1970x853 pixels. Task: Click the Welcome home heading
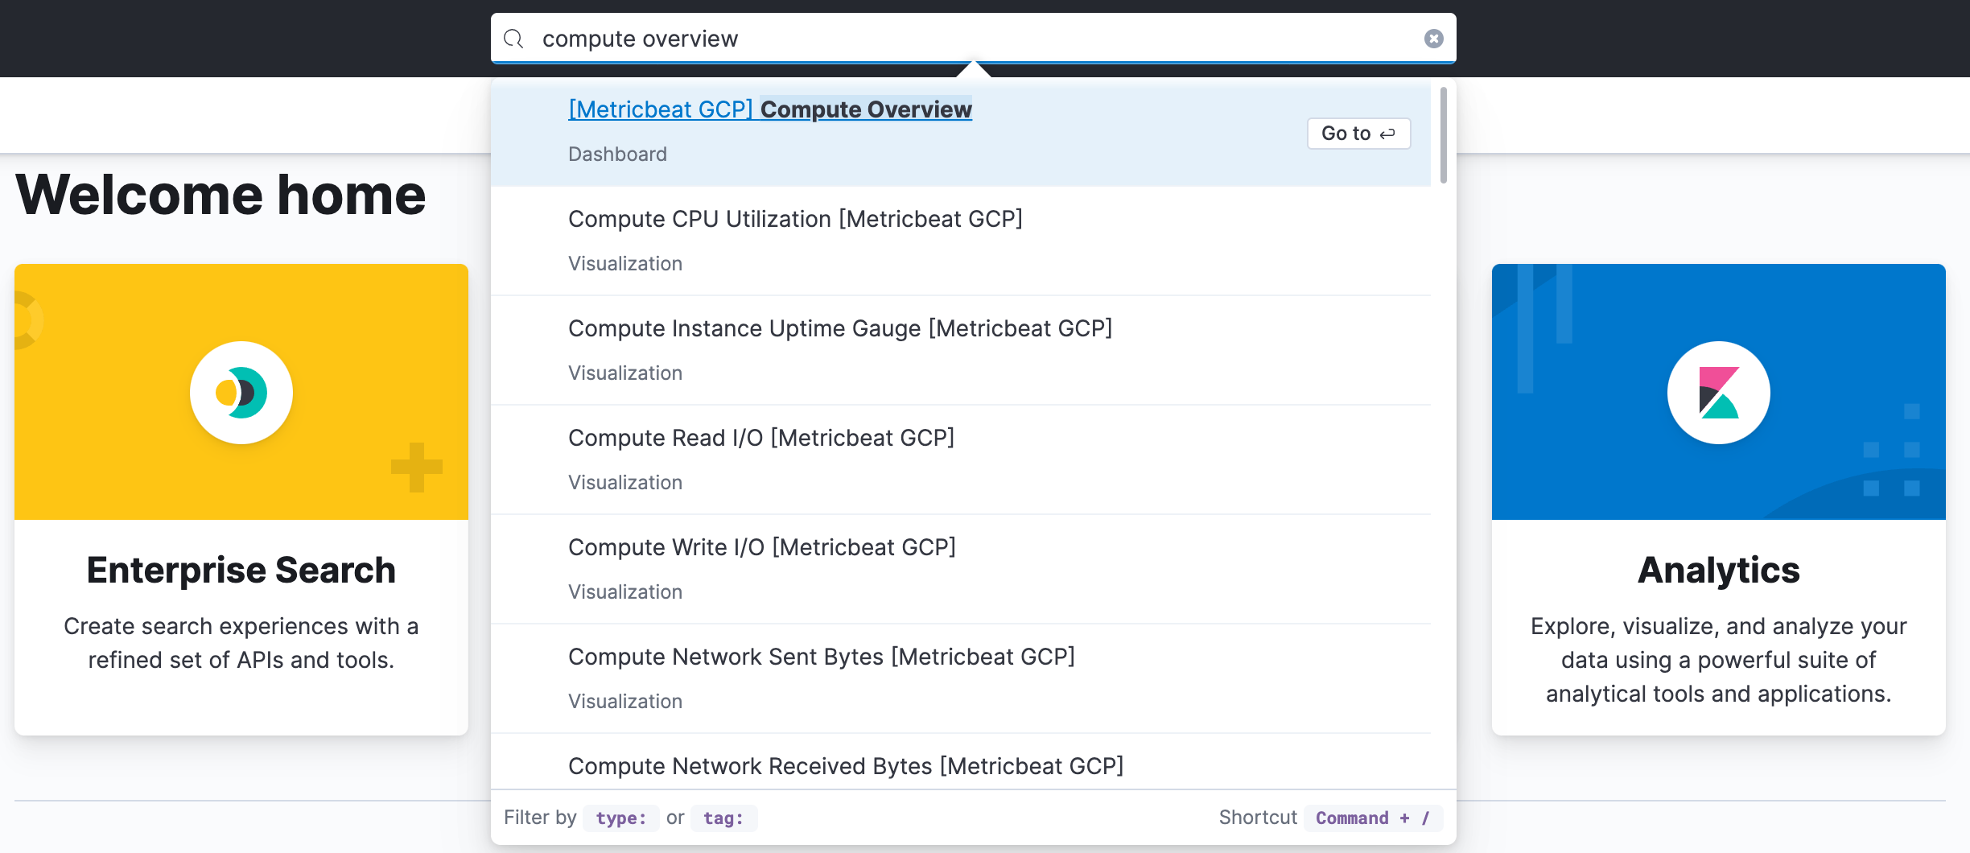tap(220, 195)
